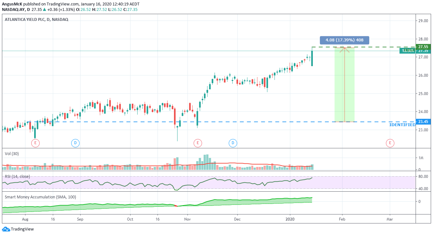Screen dimensions: 433x235
Task: Open the dividend D marker near Dec
Action: pyautogui.click(x=233, y=143)
